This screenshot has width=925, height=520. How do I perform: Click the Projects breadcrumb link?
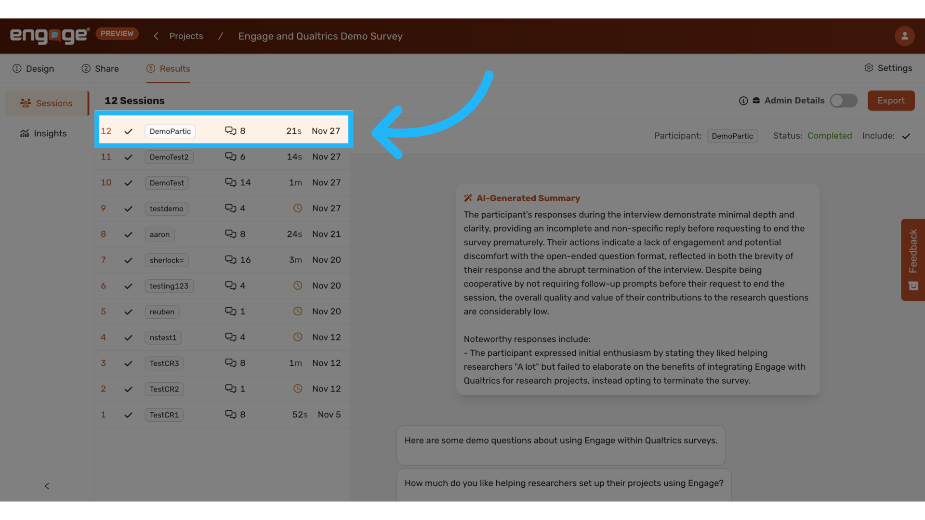pyautogui.click(x=186, y=36)
